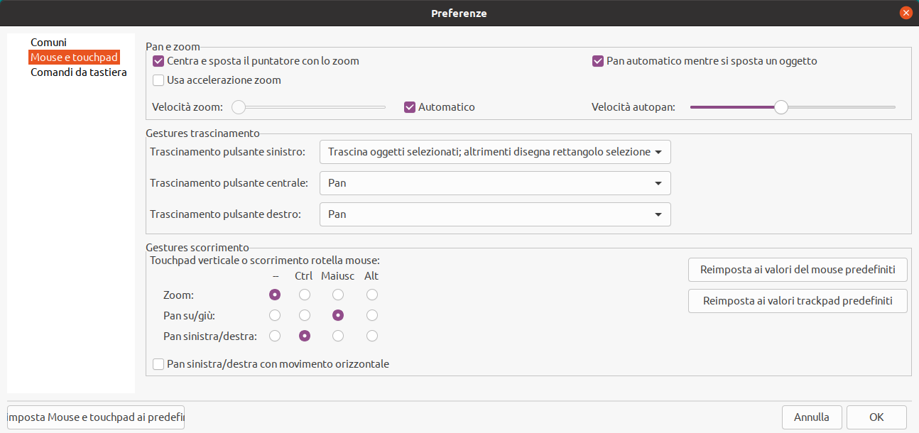This screenshot has height=433, width=919.
Task: Click Reimposta ai valori del mouse predefiniti
Action: [797, 270]
